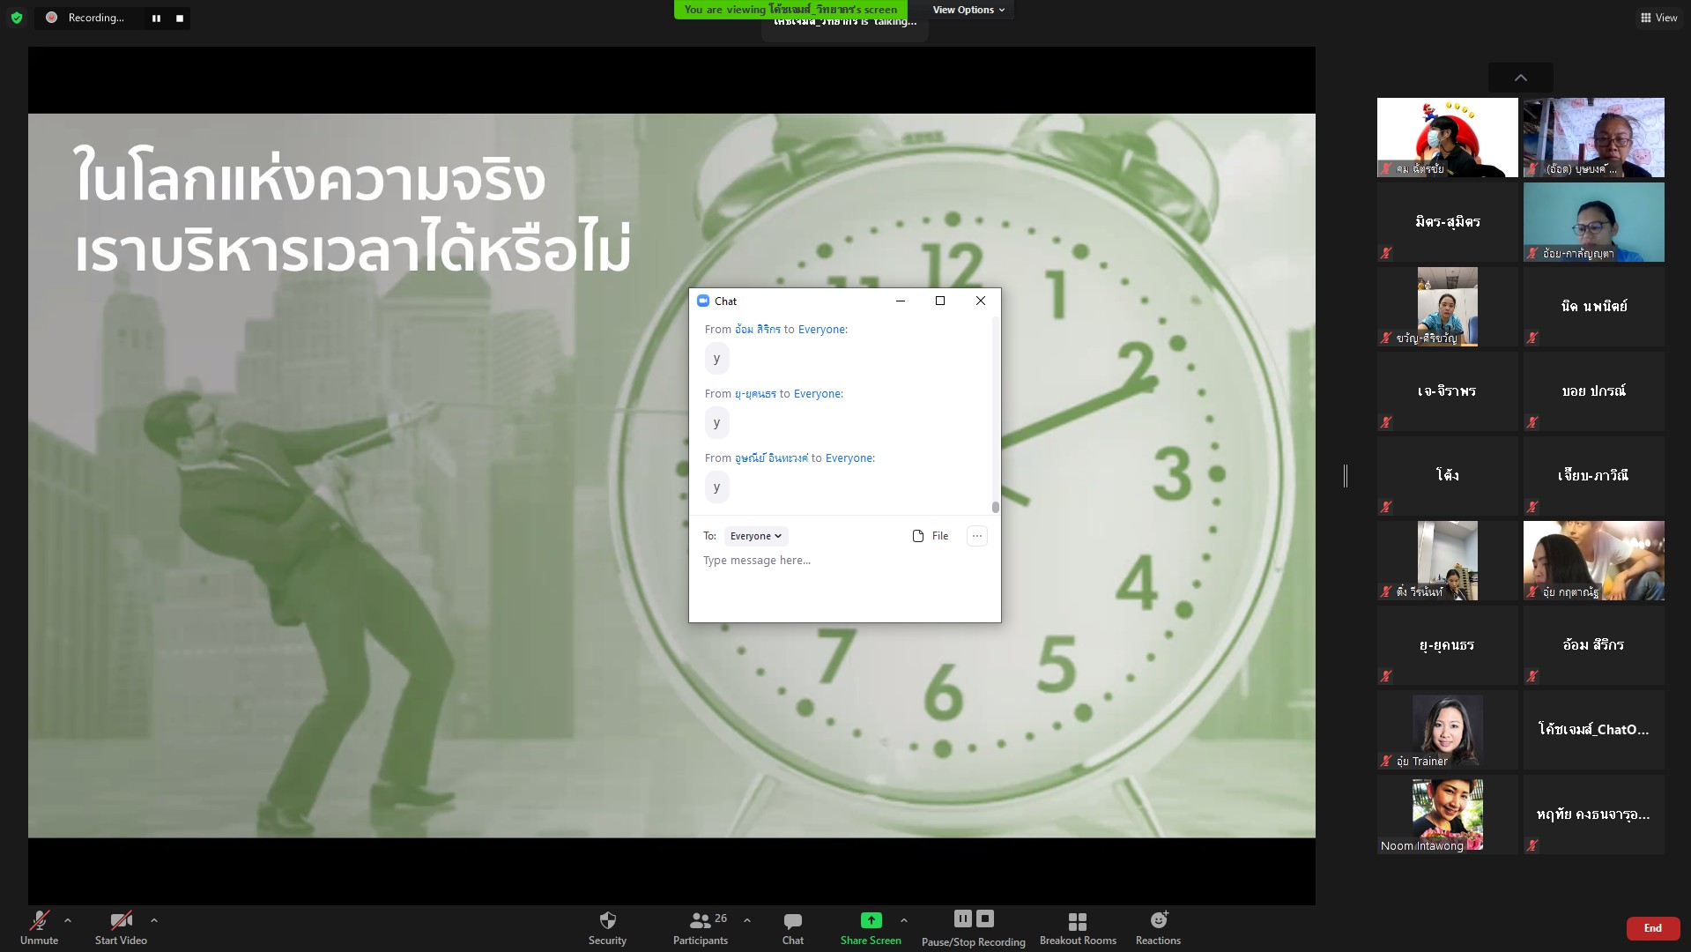Click the Chat icon in toolbar
Image resolution: width=1691 pixels, height=952 pixels.
point(792,921)
